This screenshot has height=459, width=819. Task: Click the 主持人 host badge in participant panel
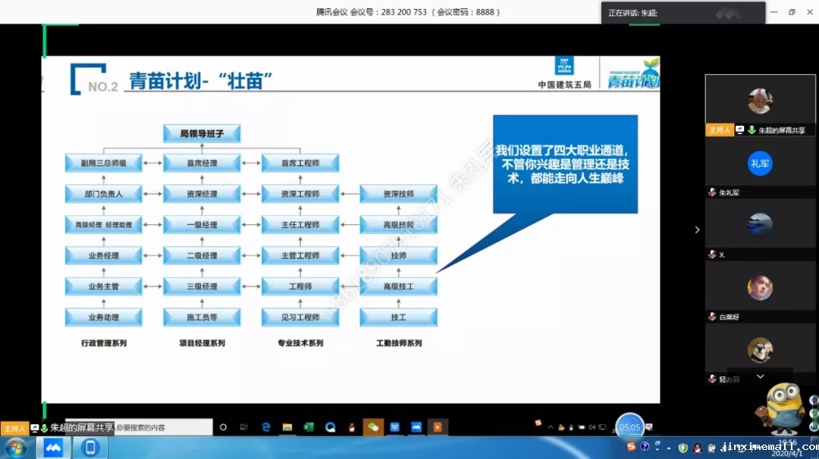pyautogui.click(x=719, y=130)
